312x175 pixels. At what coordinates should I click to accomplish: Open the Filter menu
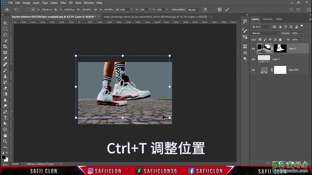63,3
